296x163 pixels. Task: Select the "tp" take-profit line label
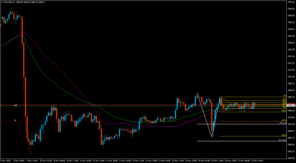(15, 120)
